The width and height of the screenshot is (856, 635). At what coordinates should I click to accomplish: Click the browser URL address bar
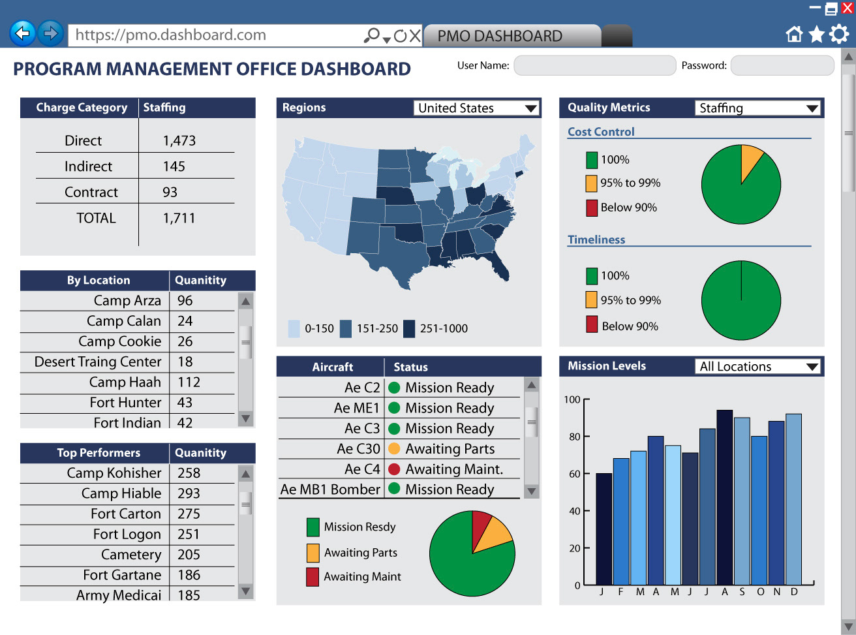[x=215, y=35]
